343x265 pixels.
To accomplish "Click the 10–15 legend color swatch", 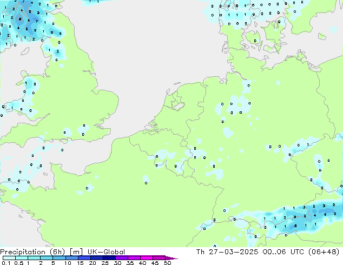I will click(x=72, y=258).
